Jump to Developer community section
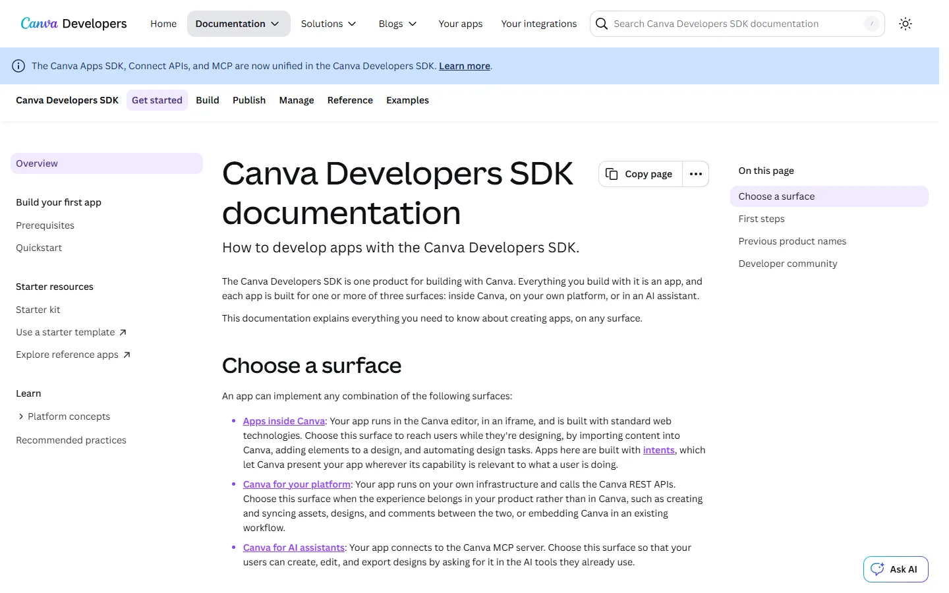 tap(788, 264)
